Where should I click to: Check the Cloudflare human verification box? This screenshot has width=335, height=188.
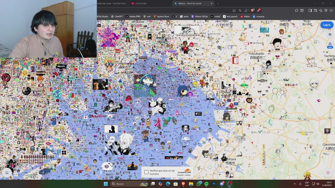coord(146,172)
